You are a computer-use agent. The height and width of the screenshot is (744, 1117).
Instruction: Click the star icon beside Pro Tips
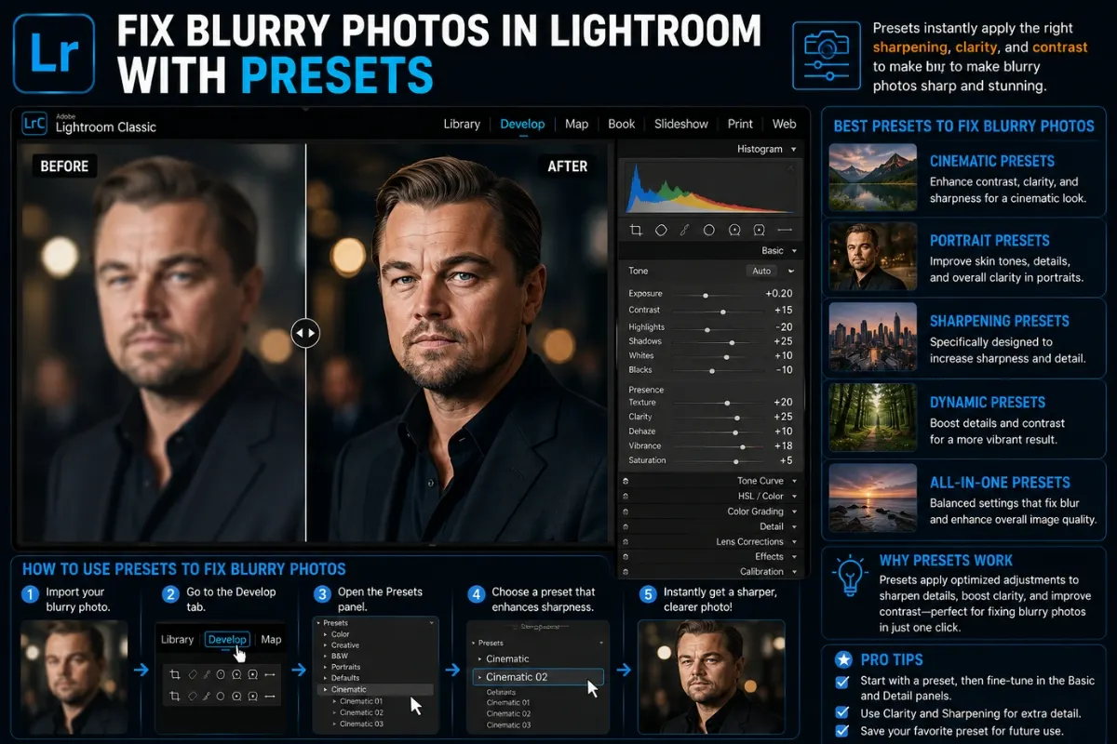pyautogui.click(x=842, y=660)
